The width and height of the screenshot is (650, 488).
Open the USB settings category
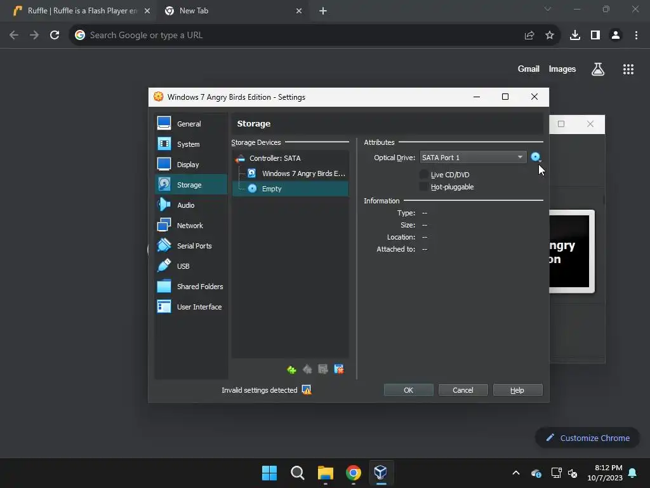coord(190,266)
